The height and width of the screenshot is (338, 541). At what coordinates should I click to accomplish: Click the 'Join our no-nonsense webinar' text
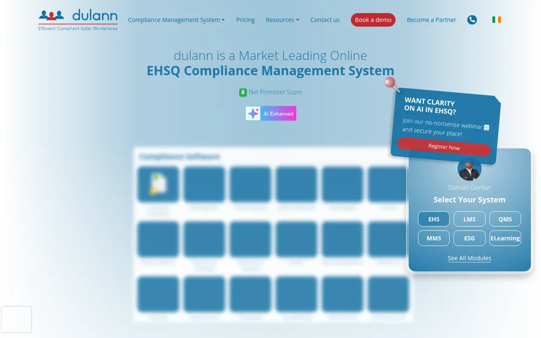pyautogui.click(x=442, y=123)
